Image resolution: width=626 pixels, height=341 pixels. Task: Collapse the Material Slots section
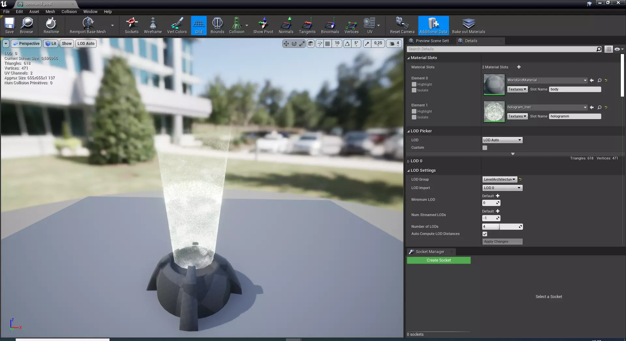pos(408,58)
